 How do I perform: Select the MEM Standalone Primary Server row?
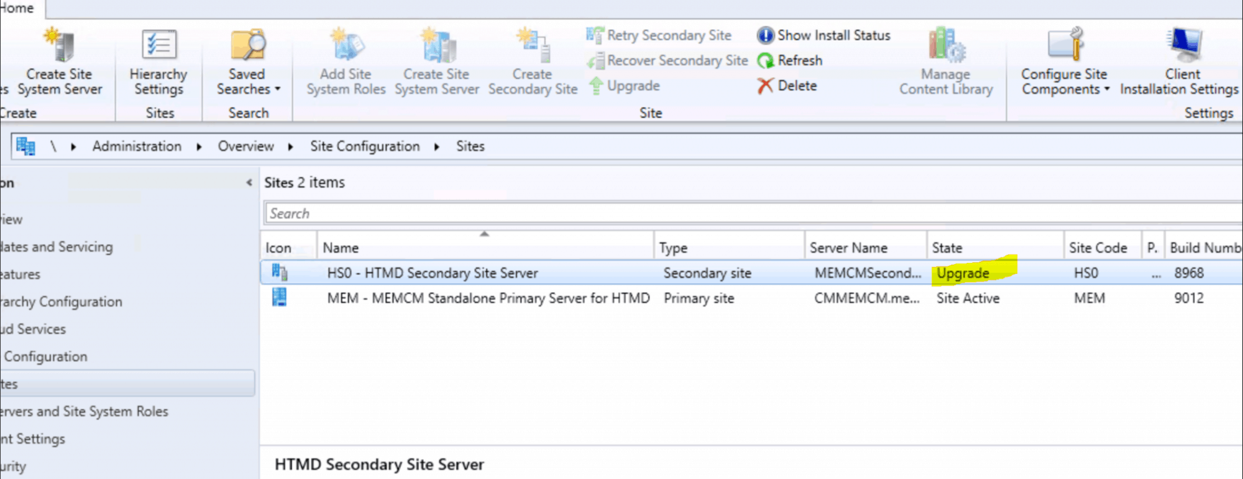coord(488,298)
